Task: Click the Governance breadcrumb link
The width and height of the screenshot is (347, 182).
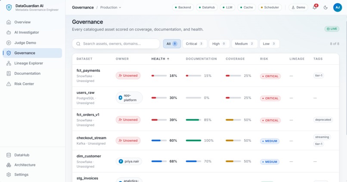Action: click(x=83, y=7)
